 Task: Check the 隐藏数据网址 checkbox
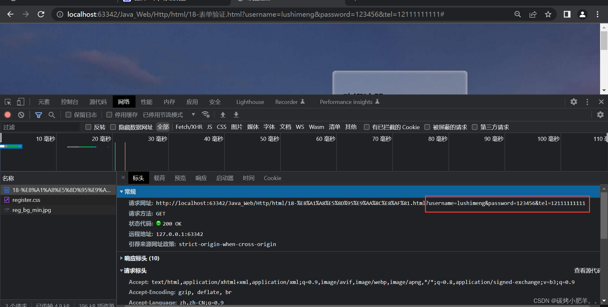pyautogui.click(x=113, y=127)
